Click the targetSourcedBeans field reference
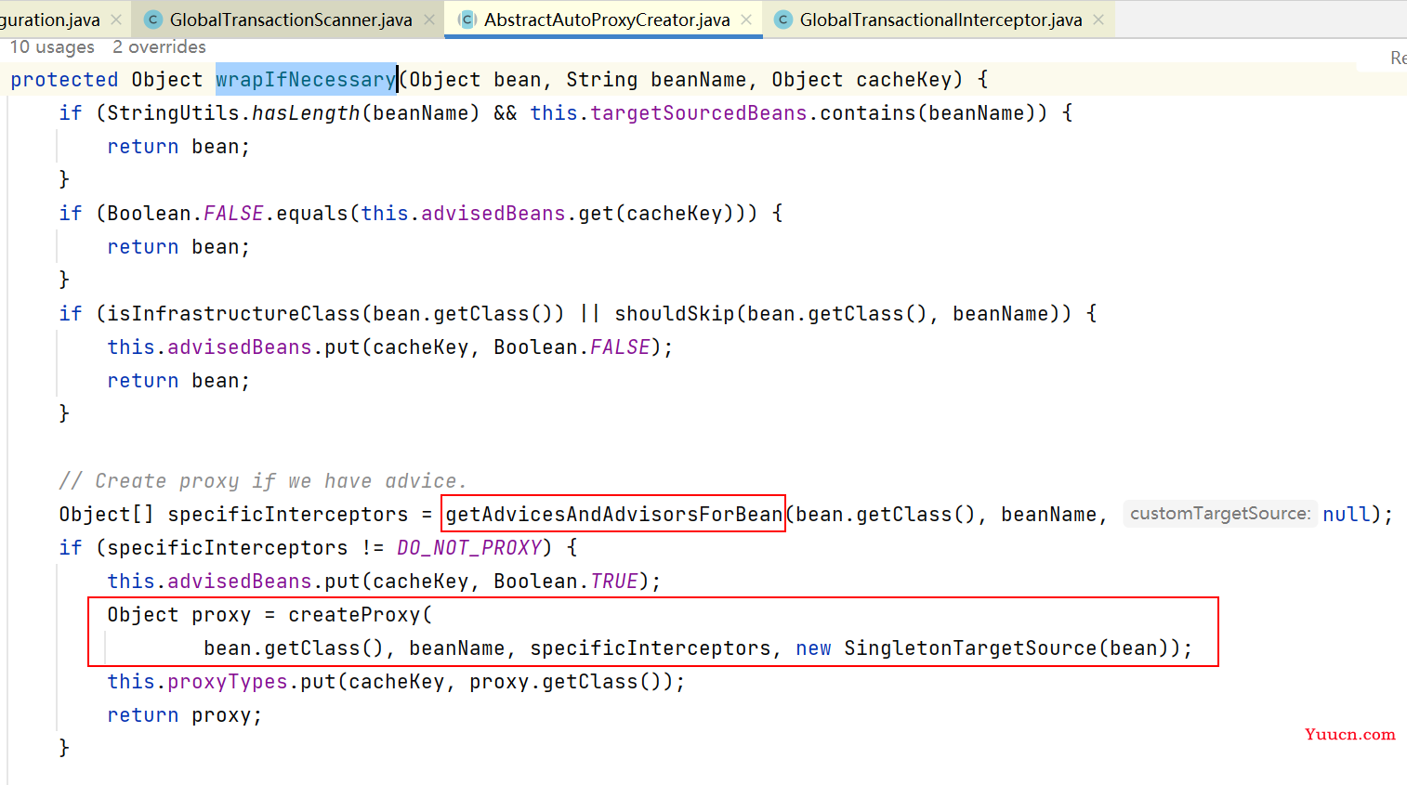1407x785 pixels. tap(699, 113)
